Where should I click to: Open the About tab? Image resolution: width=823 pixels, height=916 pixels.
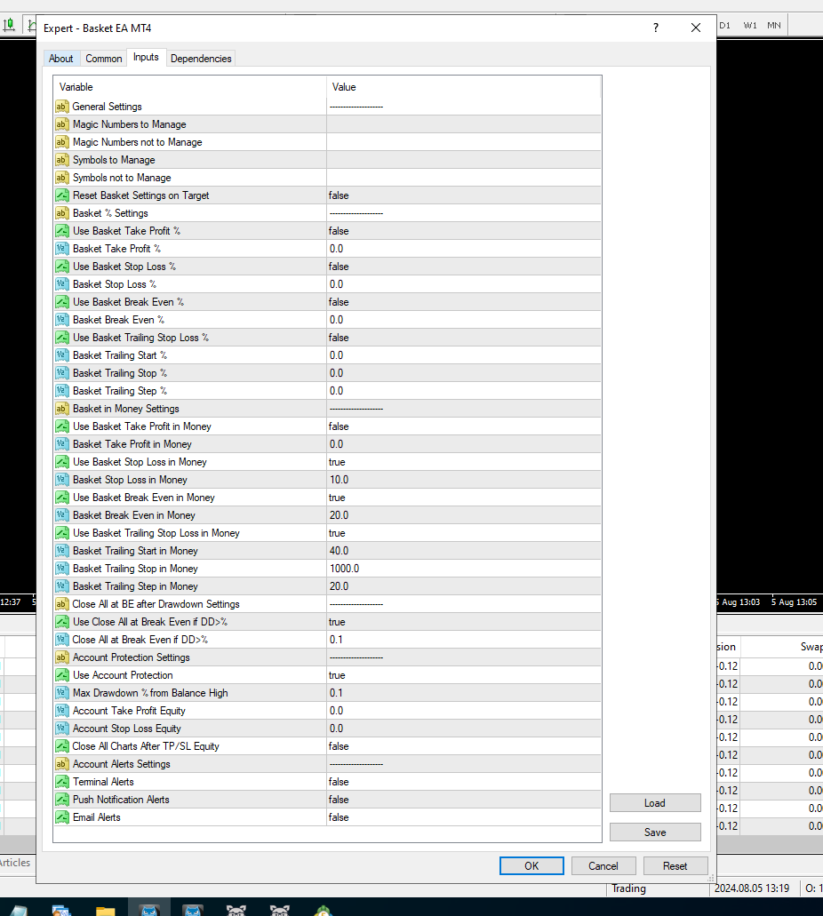click(60, 59)
